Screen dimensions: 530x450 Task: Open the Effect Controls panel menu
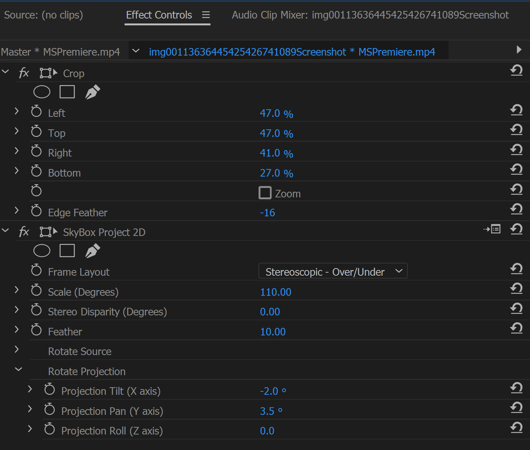tap(206, 15)
